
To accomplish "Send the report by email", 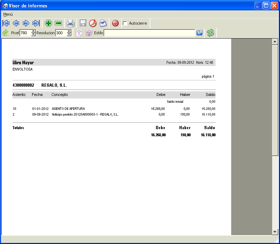I will pos(103,23).
